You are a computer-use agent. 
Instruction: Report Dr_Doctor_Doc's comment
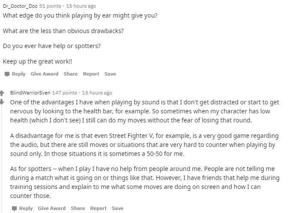click(x=91, y=74)
